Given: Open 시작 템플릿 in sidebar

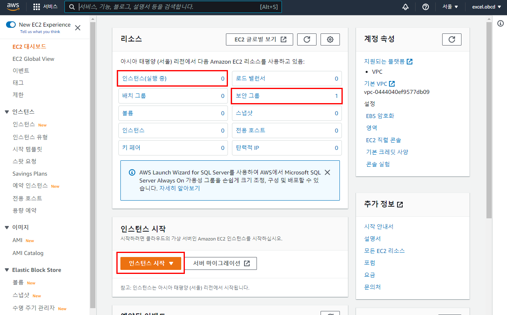Looking at the screenshot, I should tap(27, 149).
